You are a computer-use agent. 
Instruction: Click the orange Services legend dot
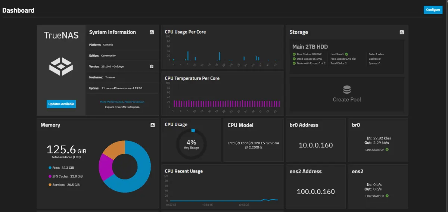50,185
